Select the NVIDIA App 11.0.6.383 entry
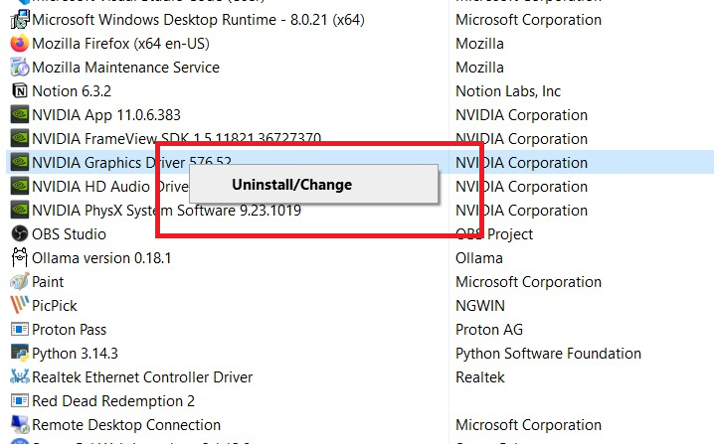Viewport: 714px width, 444px height. [x=106, y=114]
